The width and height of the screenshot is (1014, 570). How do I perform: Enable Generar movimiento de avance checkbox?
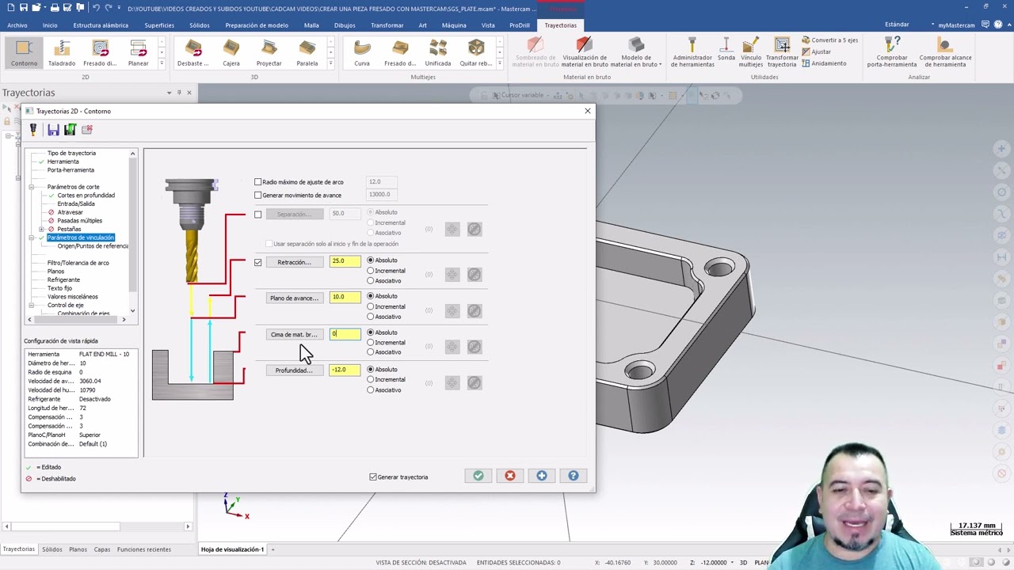click(257, 195)
